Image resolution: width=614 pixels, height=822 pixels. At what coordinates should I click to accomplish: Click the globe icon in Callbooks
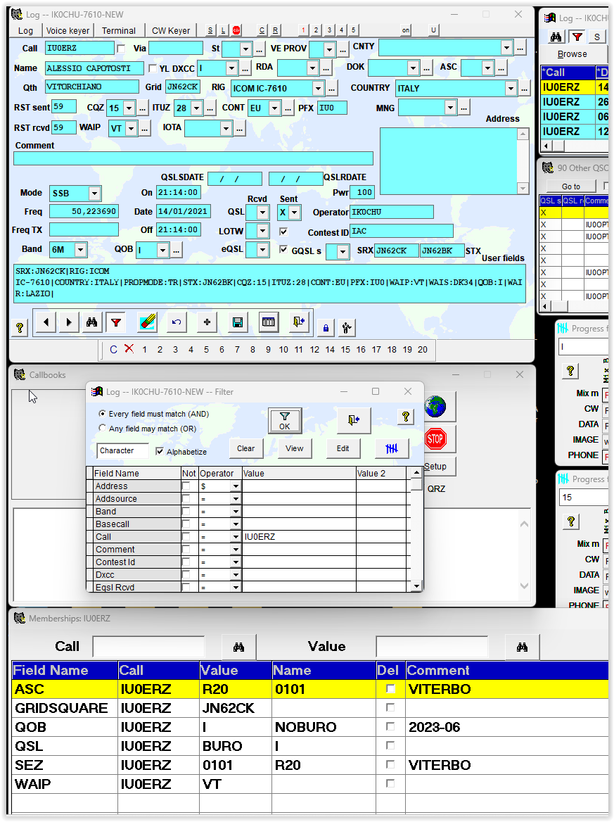tap(435, 407)
